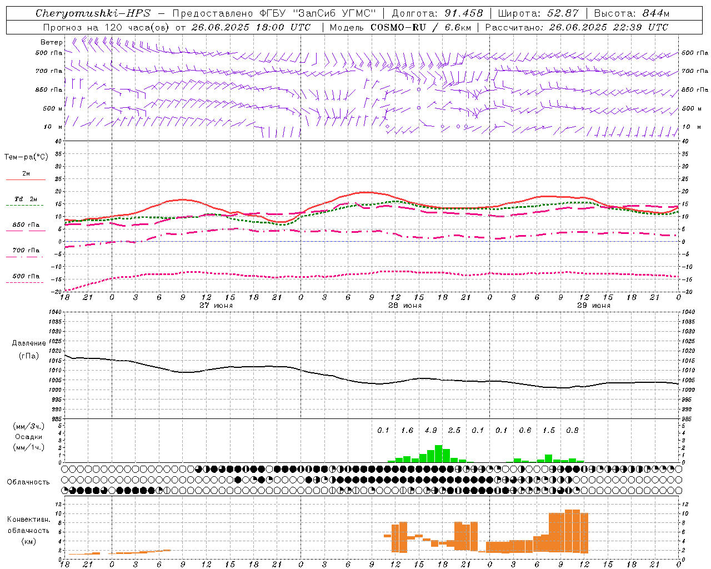Click the 'Облачность' cloud cover label
The image size is (711, 569).
pos(28,482)
